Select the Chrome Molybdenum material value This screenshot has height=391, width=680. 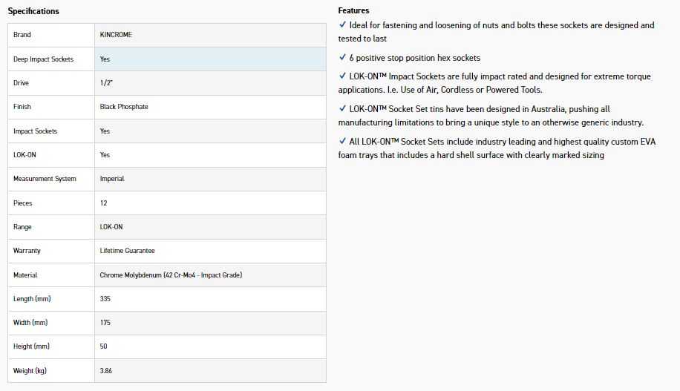tap(171, 275)
